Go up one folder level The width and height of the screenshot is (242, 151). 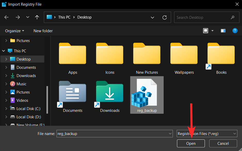[37, 17]
